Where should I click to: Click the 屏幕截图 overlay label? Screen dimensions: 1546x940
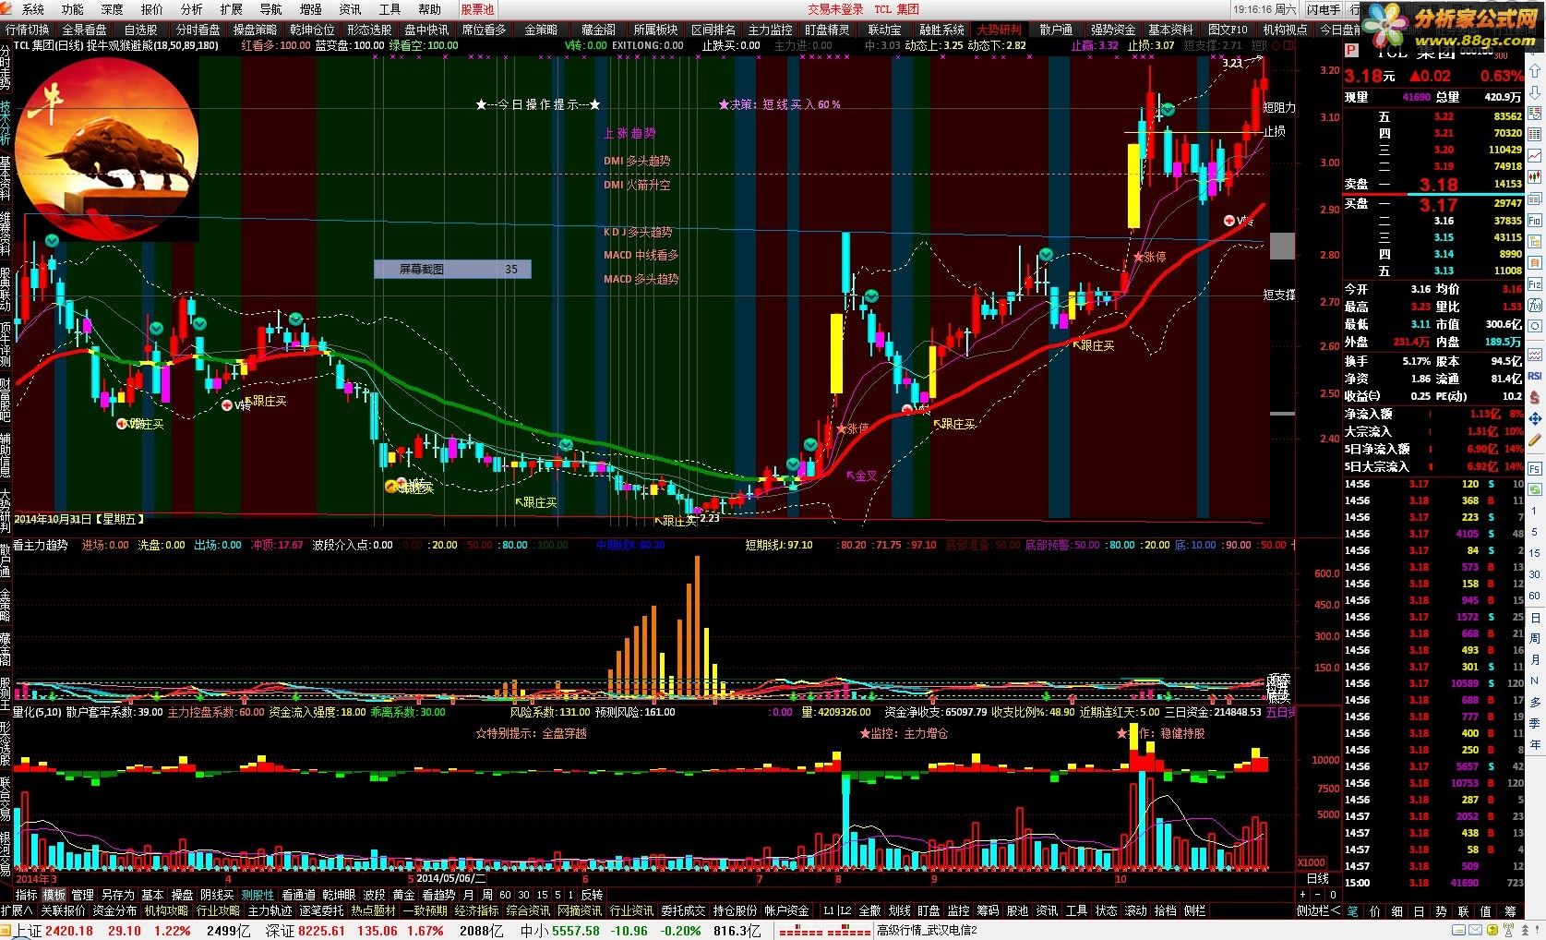(421, 270)
